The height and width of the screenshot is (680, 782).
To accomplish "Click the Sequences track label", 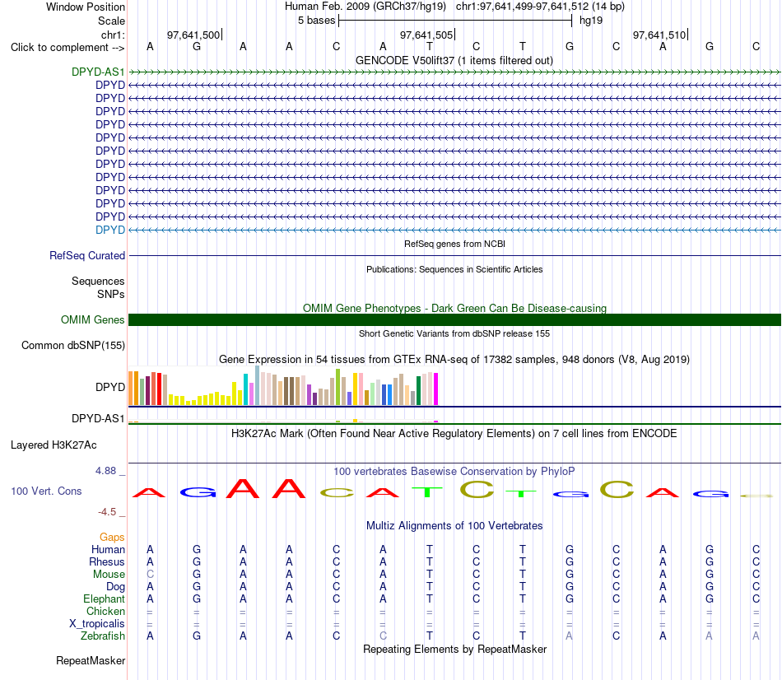I will [x=98, y=281].
